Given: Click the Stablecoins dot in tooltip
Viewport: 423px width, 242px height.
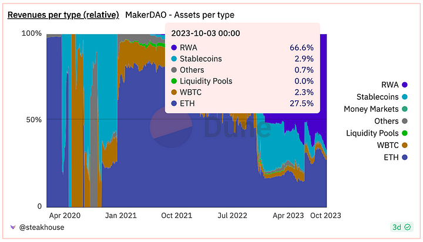Looking at the screenshot, I should 174,59.
